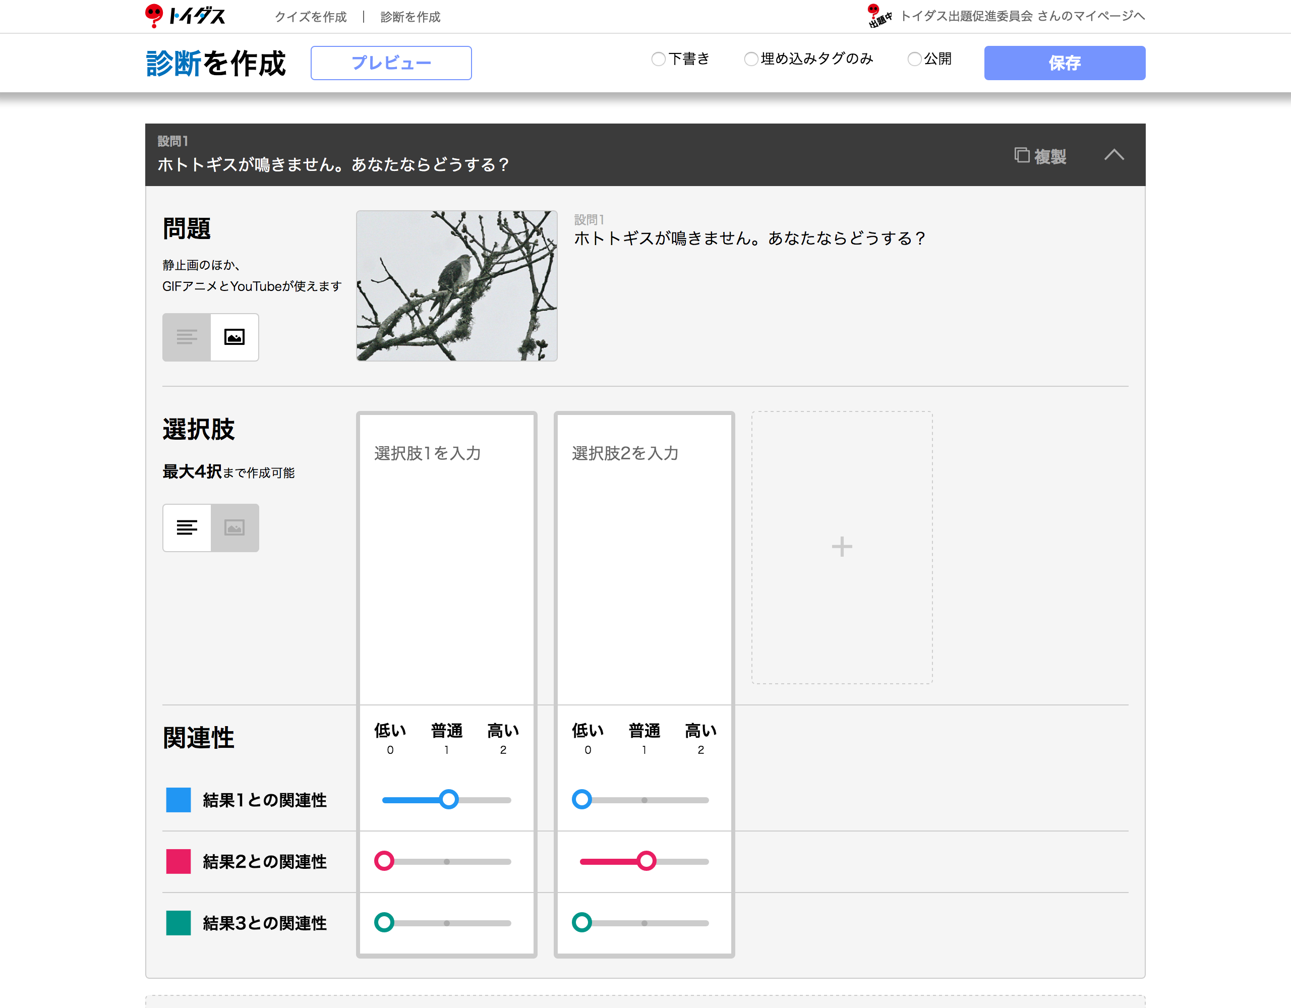Image resolution: width=1291 pixels, height=1008 pixels.
Task: Select image mode icon in 選択肢 section
Action: 234,528
